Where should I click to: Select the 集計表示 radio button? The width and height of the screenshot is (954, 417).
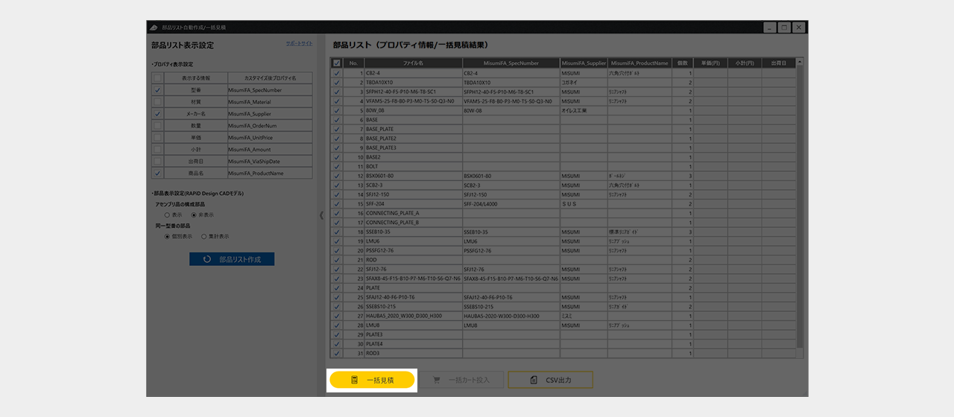203,236
